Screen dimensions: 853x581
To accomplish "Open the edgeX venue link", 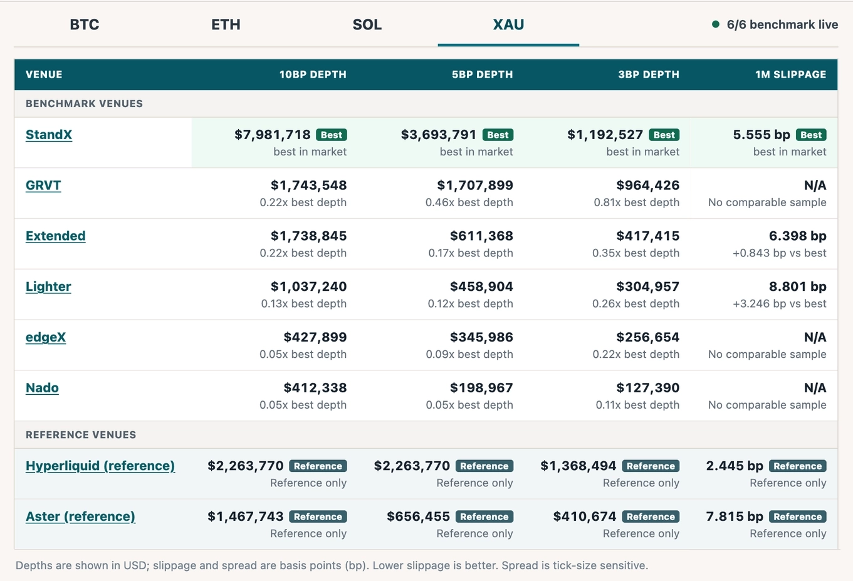I will 46,337.
